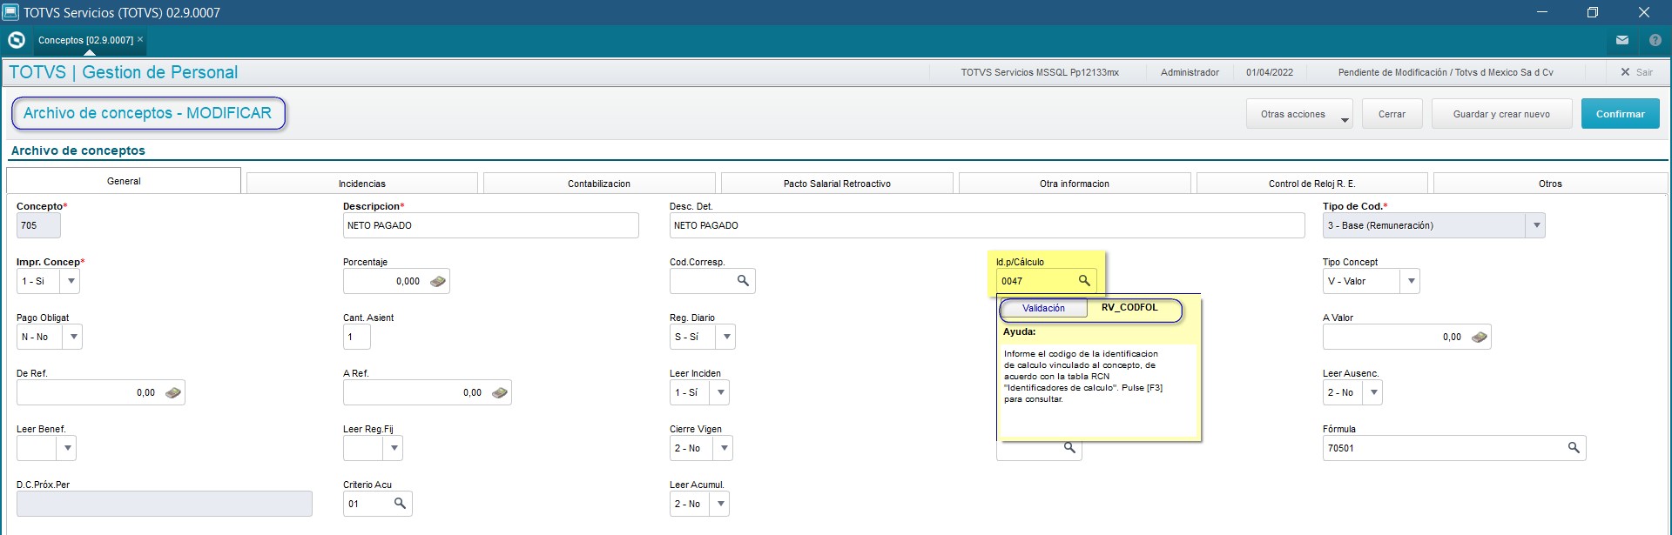Click the D.C.Próx.Per field
This screenshot has height=535, width=1672.
[x=165, y=504]
